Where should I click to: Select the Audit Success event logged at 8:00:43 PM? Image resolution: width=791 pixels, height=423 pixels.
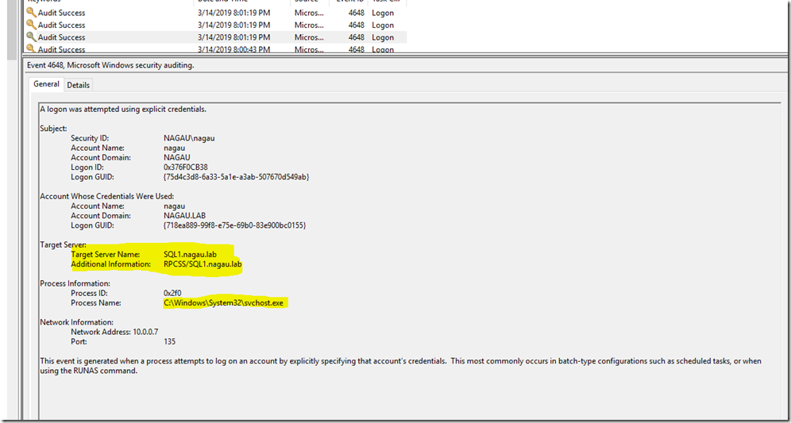coord(216,49)
